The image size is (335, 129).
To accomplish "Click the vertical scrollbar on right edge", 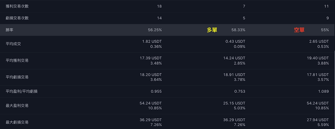I will (334, 90).
